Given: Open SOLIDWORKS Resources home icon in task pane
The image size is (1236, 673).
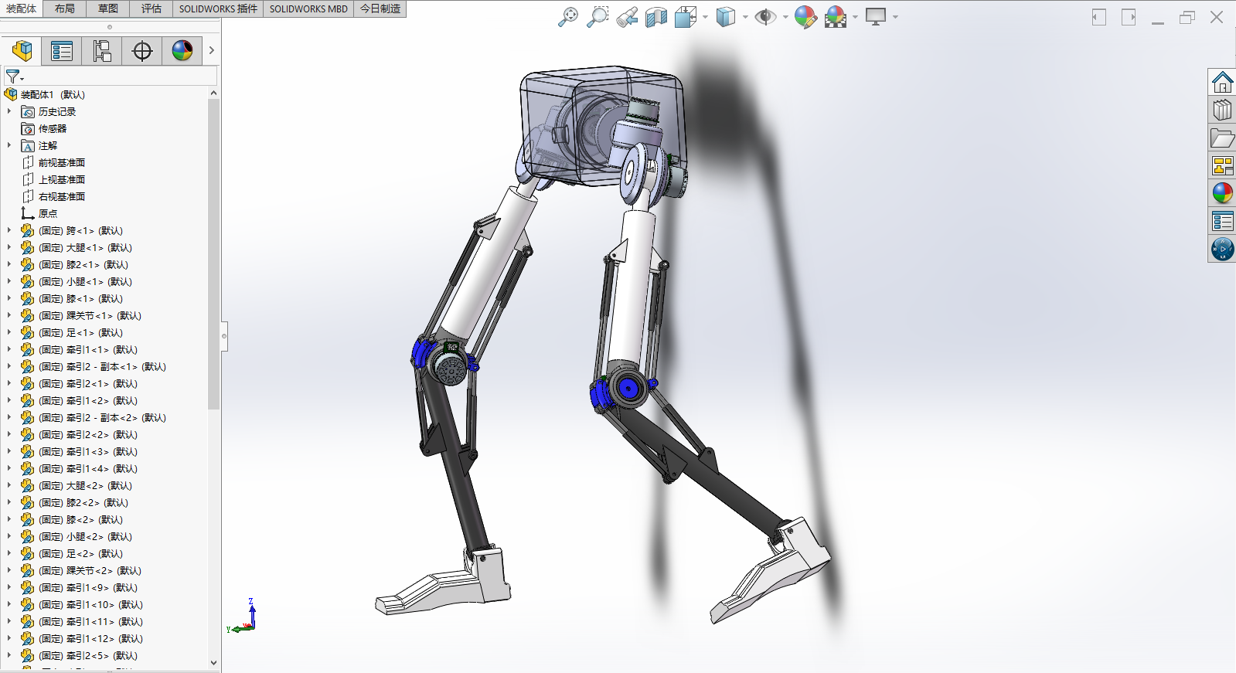Looking at the screenshot, I should [1222, 82].
